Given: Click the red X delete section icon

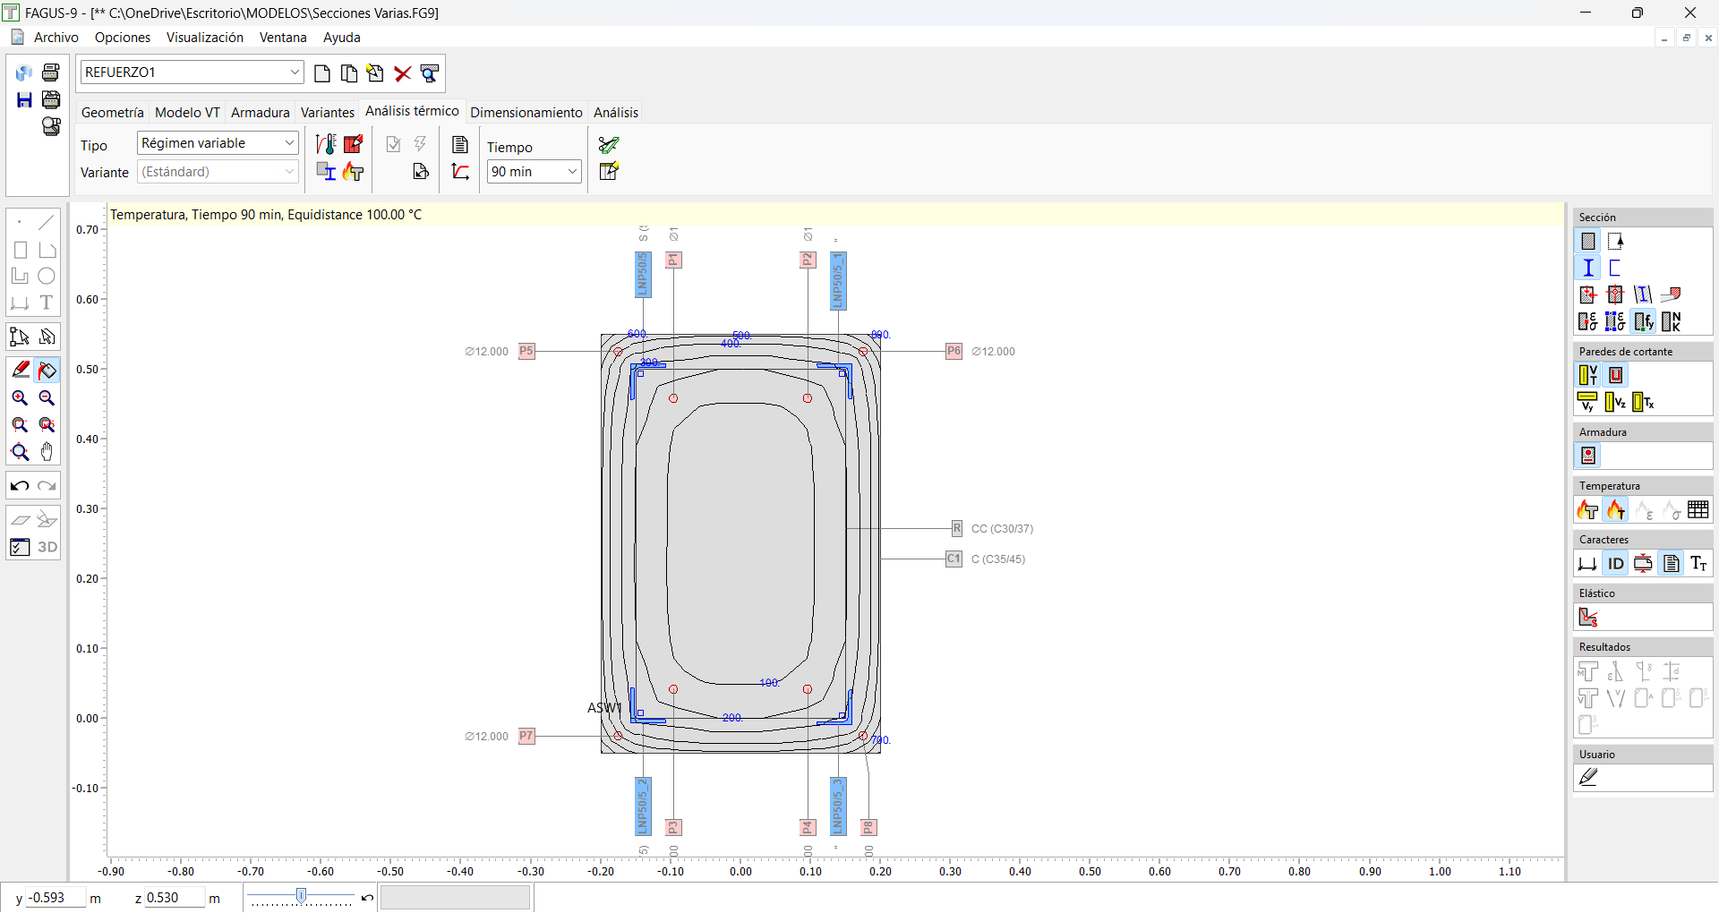Looking at the screenshot, I should [x=403, y=73].
